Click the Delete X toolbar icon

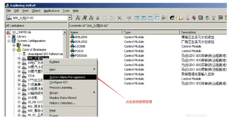click(x=120, y=18)
